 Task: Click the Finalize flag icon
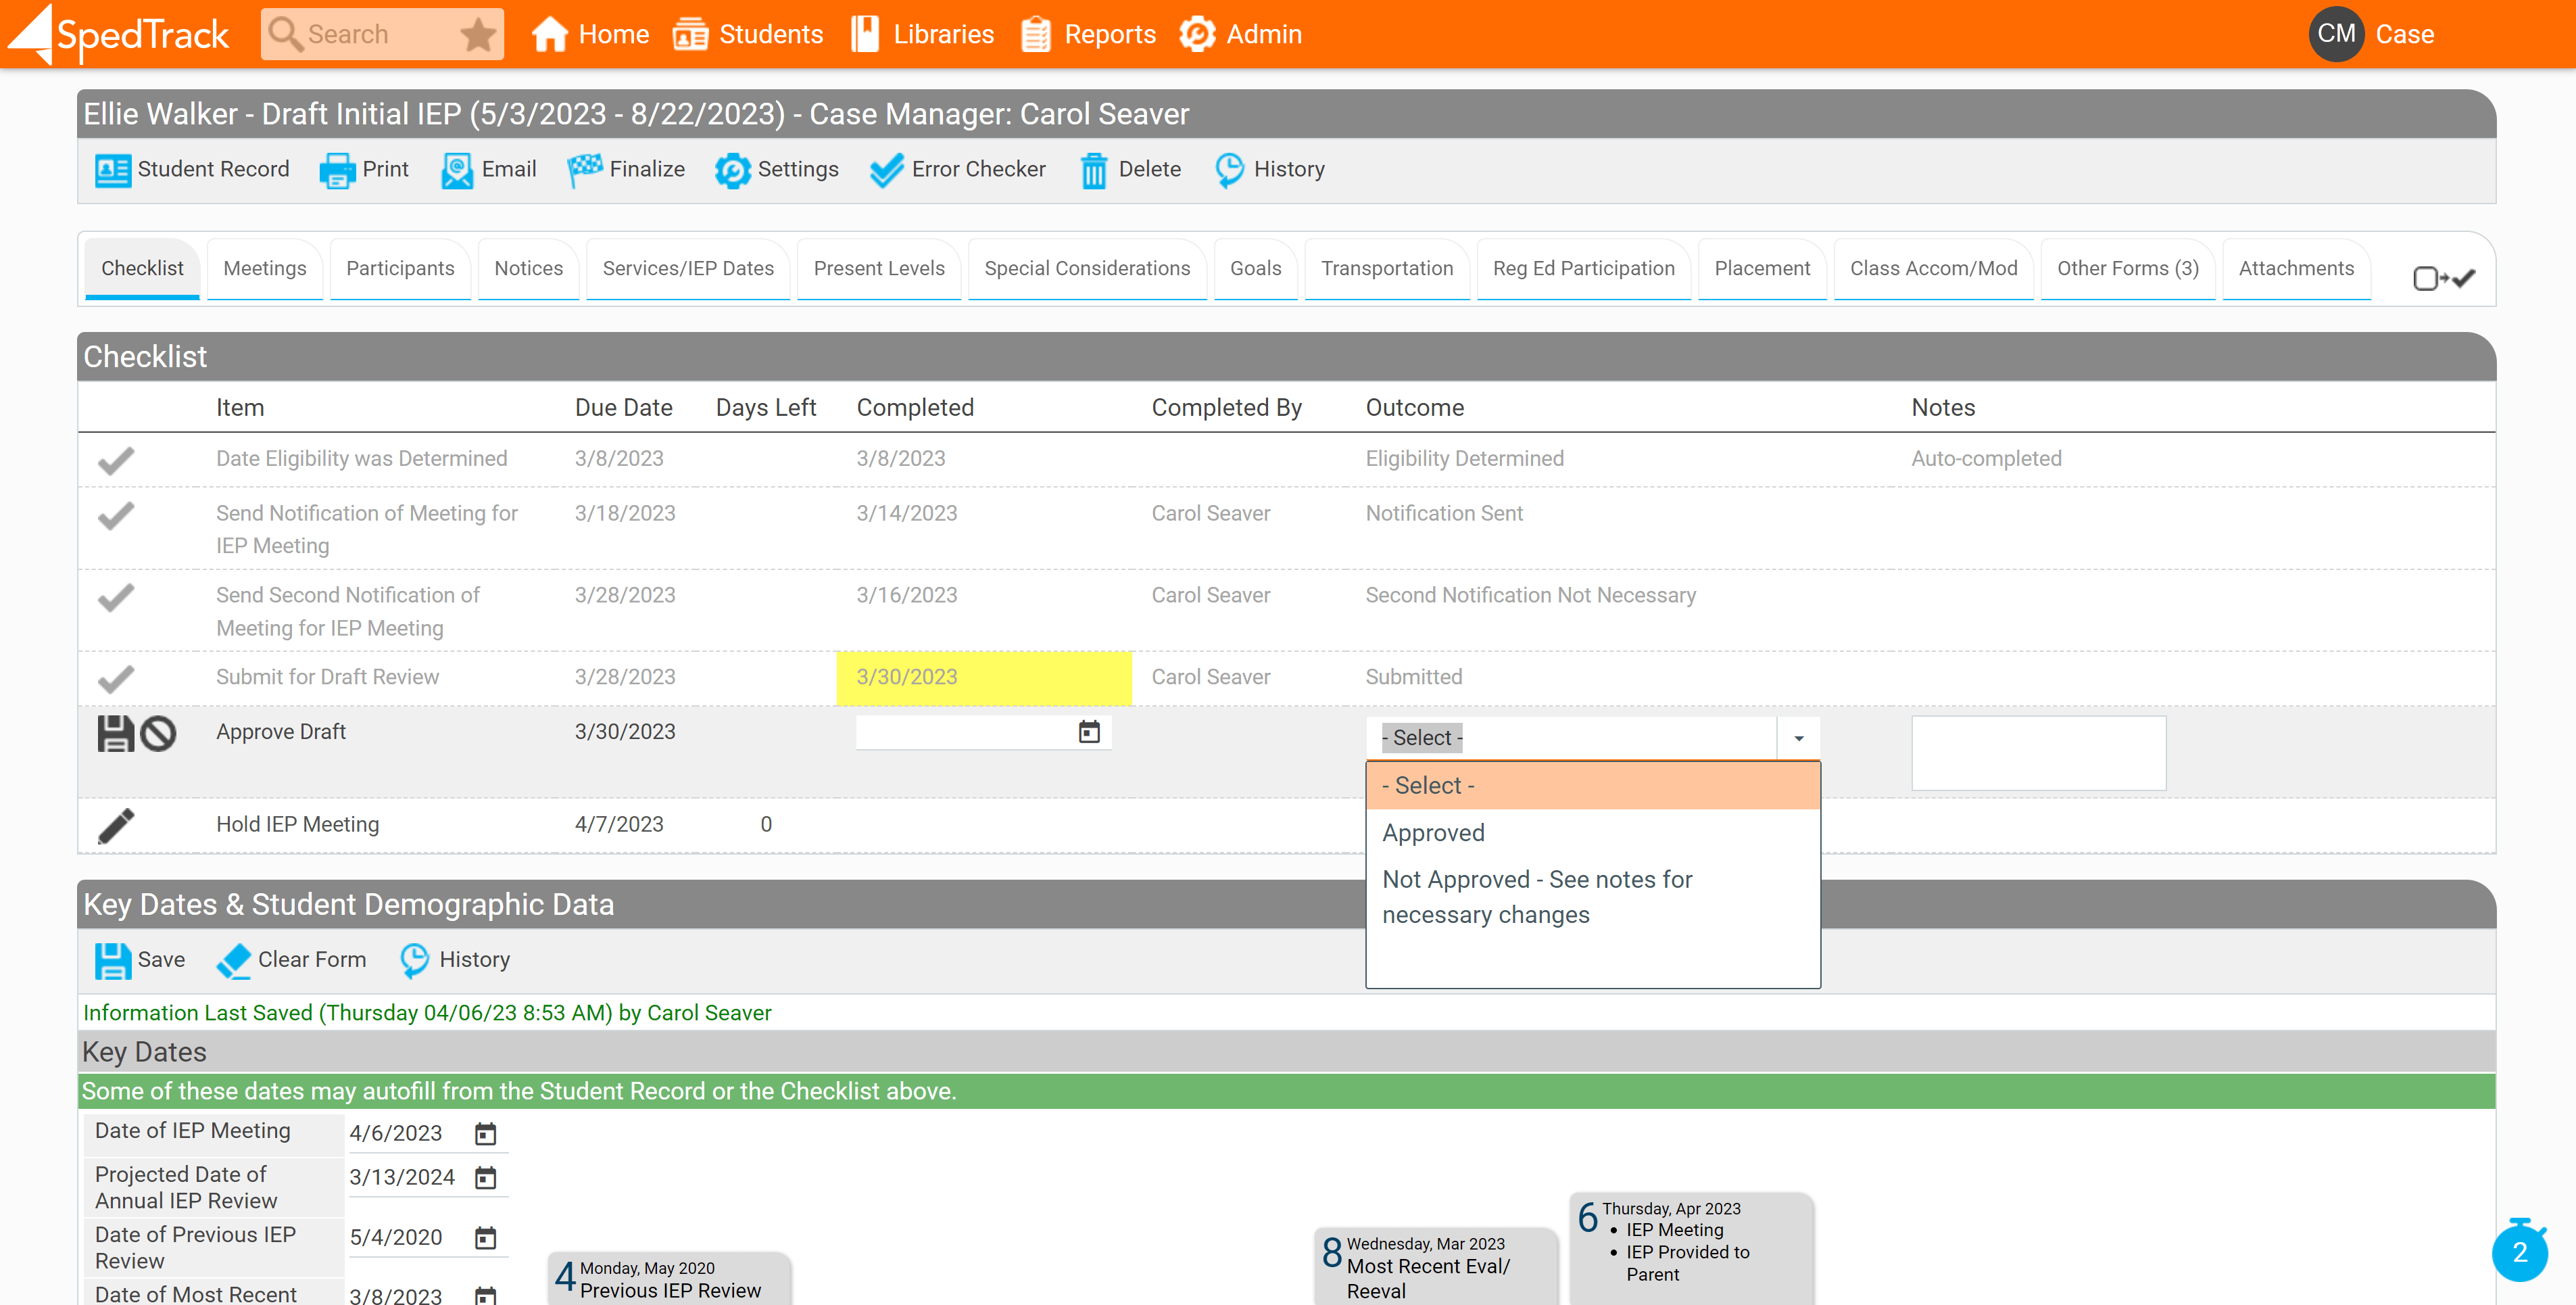[x=585, y=170]
